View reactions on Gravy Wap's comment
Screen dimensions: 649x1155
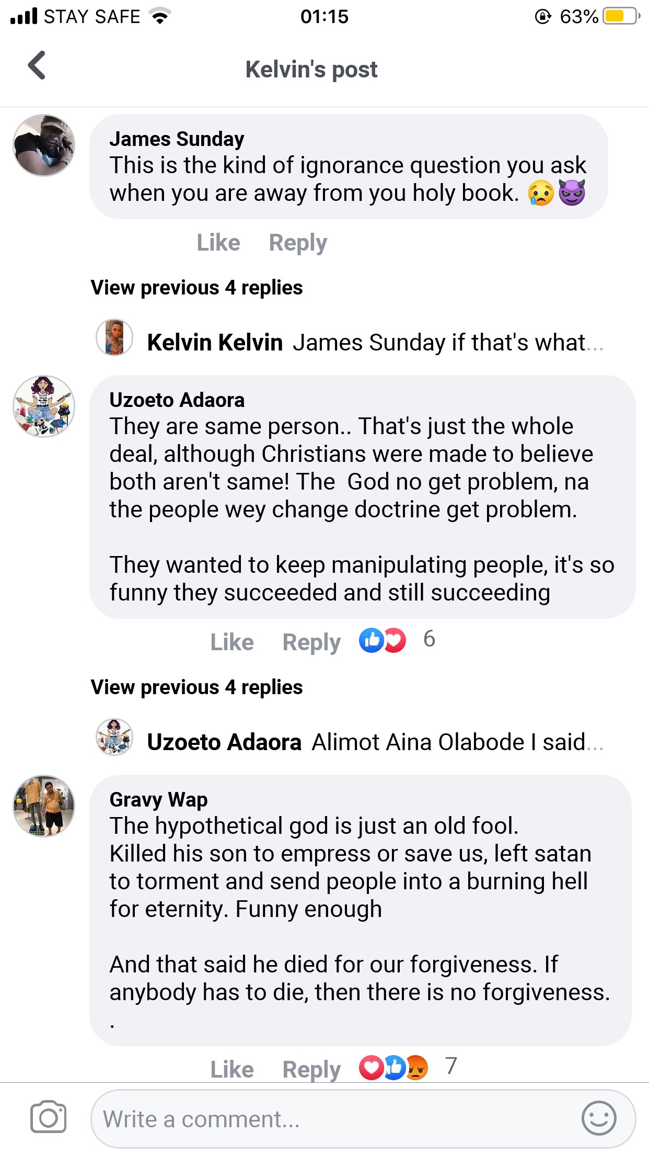point(408,1067)
